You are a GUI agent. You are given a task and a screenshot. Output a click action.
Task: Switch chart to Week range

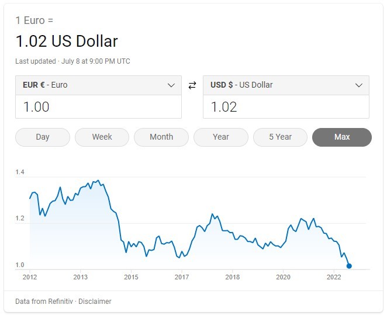pos(102,137)
